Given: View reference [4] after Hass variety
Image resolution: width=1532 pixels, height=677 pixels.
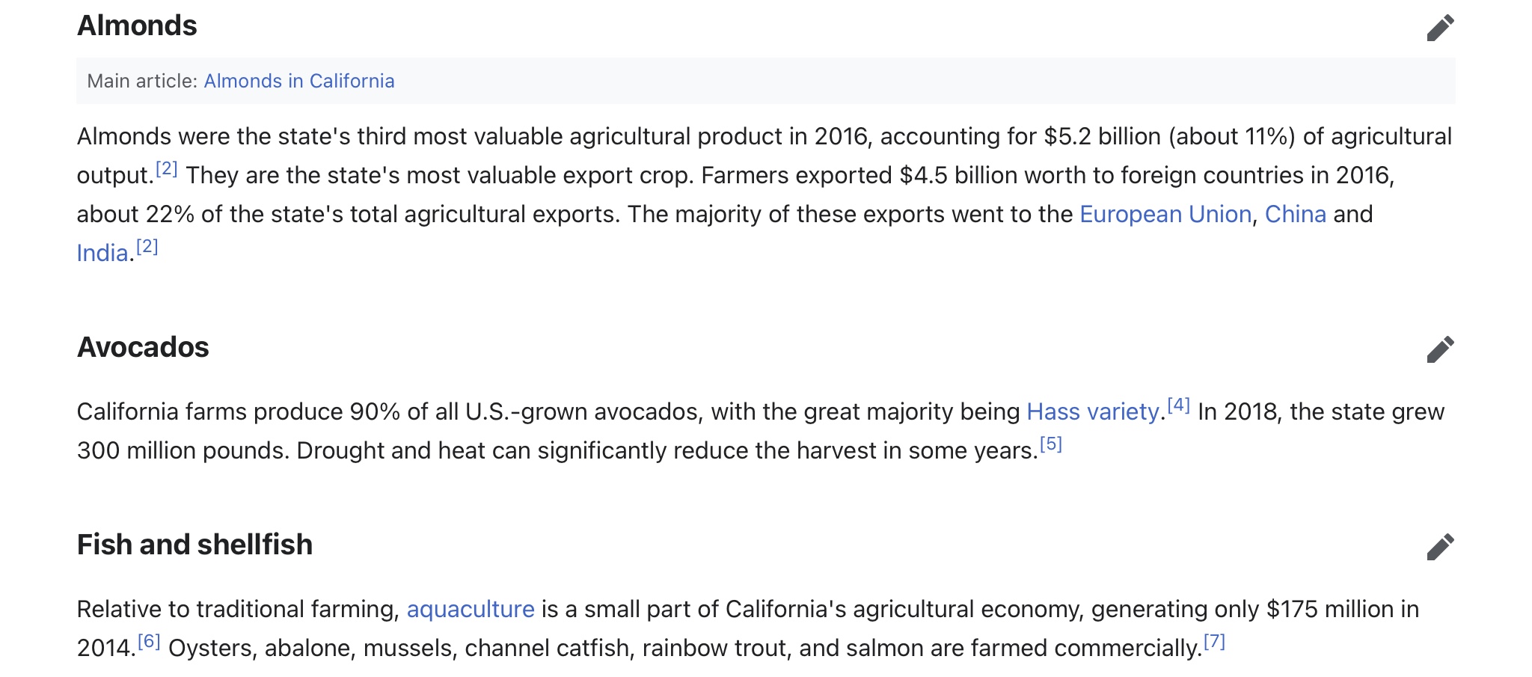Looking at the screenshot, I should tap(1178, 405).
